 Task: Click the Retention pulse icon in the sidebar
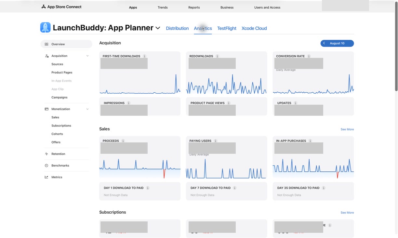[46, 154]
